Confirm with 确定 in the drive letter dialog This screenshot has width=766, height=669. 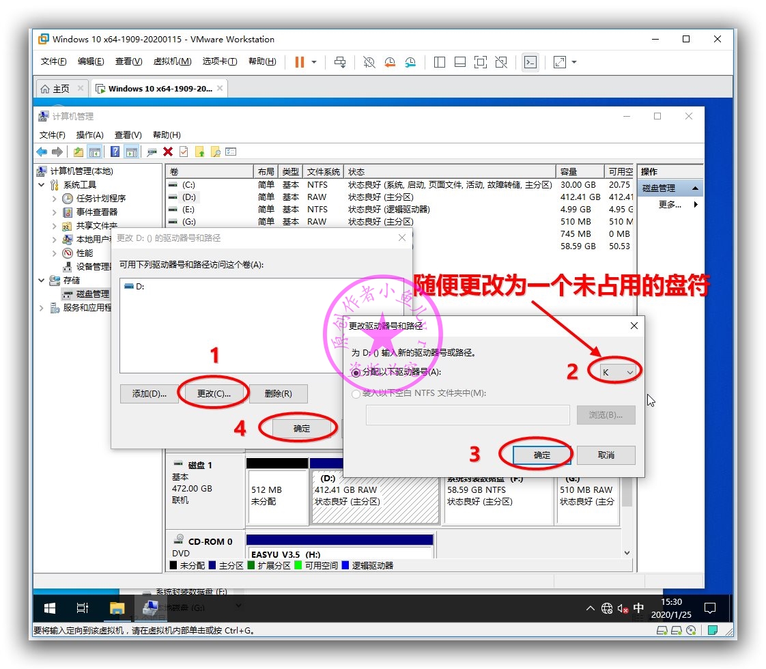click(x=542, y=455)
